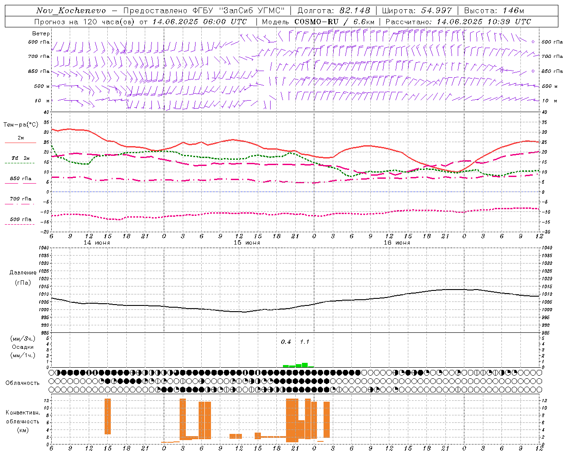This screenshot has height=452, width=565.
Task: Click the 14 июня date label
Action: click(x=97, y=243)
